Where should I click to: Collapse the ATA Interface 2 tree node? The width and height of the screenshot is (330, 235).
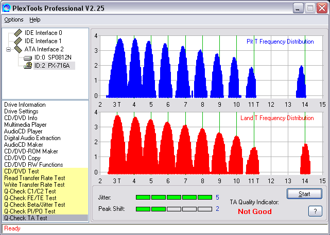coord(8,50)
